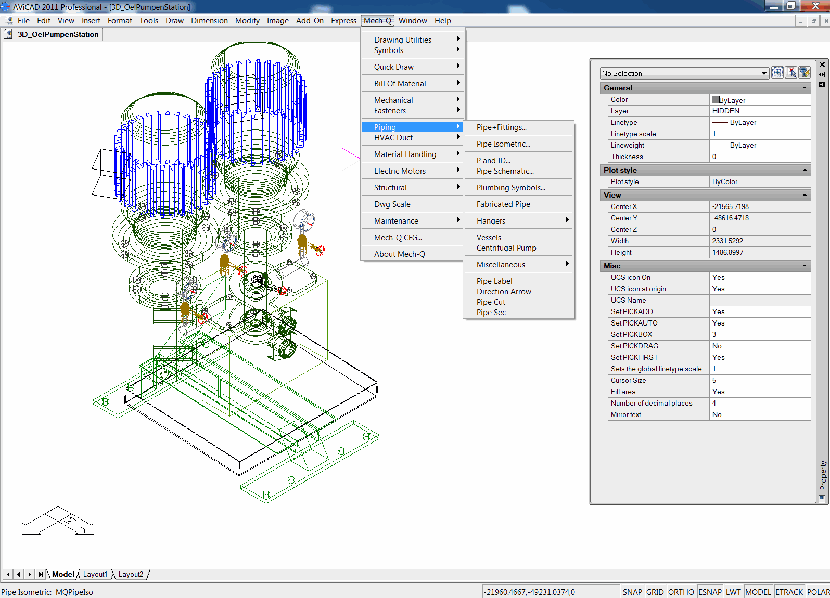830x598 pixels.
Task: Click next layout tab arrow
Action: click(30, 574)
